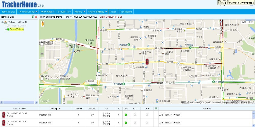Click the TrackerHome V3.0 logo
The height and width of the screenshot is (127, 255).
click(22, 5)
